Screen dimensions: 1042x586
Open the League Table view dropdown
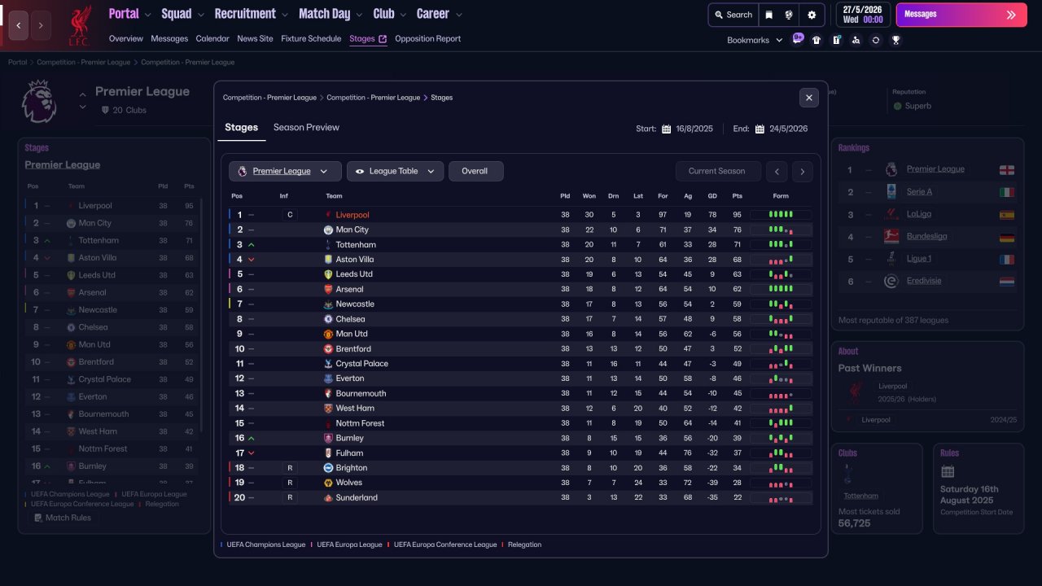coord(396,171)
